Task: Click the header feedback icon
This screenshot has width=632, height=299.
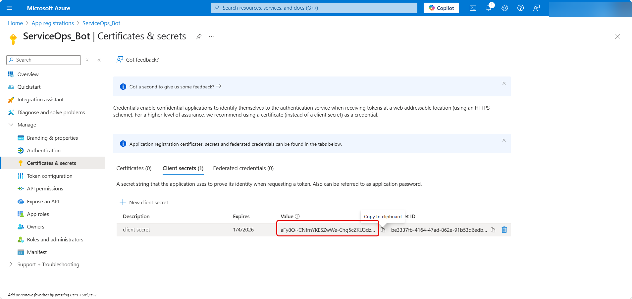Action: 536,8
